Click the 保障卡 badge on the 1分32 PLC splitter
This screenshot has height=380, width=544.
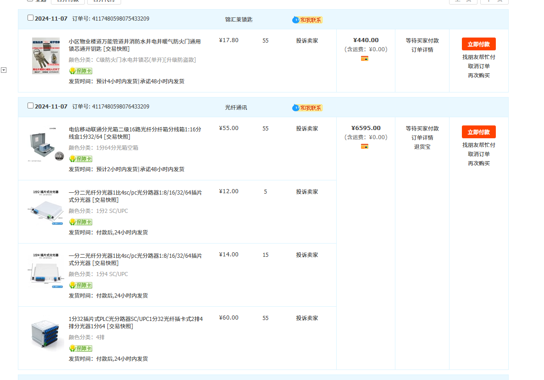click(81, 348)
